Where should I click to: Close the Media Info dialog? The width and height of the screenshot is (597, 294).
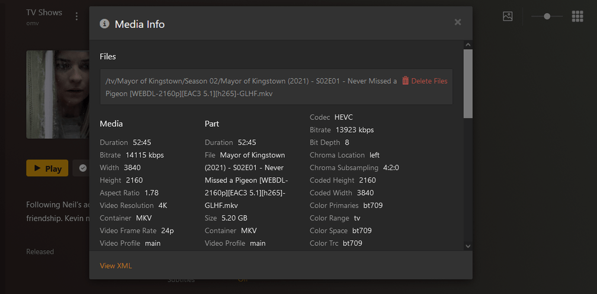(x=457, y=23)
